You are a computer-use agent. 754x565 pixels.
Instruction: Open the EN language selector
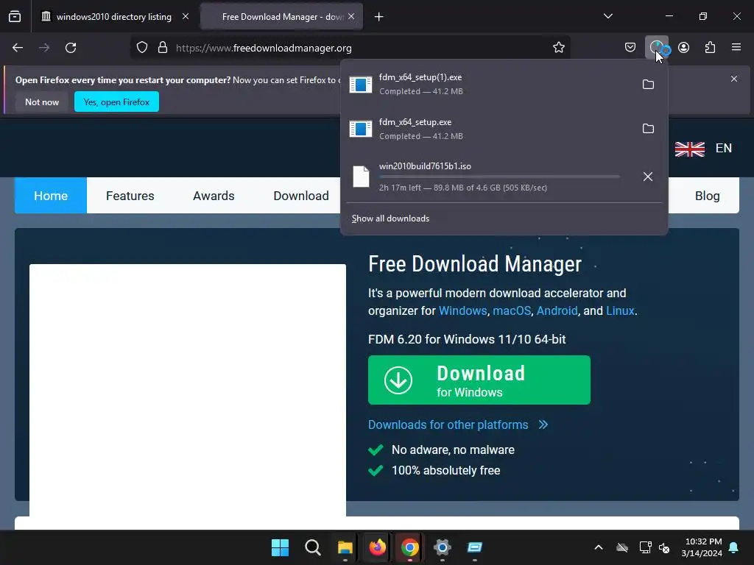point(724,148)
